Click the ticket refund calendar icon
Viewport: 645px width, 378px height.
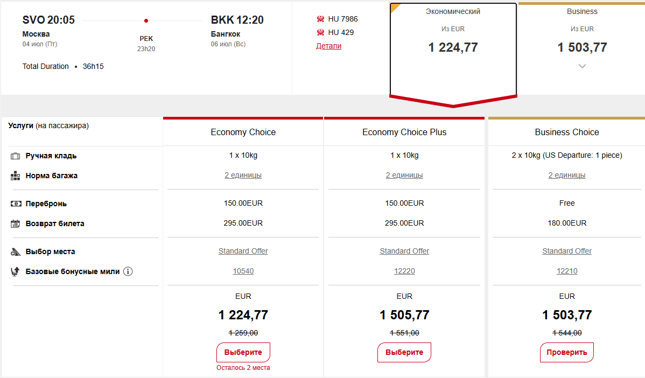[x=15, y=224]
